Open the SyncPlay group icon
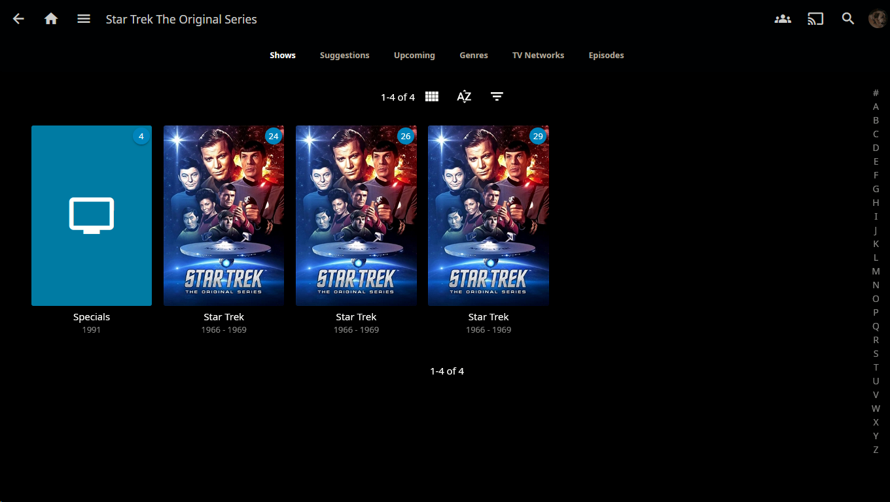This screenshot has width=890, height=502. pos(783,19)
